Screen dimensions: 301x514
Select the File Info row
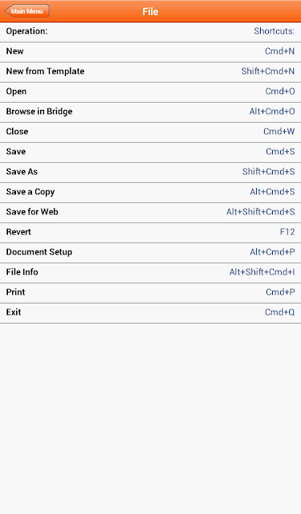tap(150, 272)
